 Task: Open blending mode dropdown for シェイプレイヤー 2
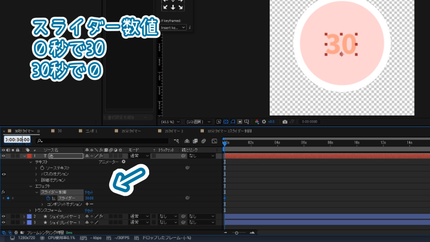click(139, 216)
